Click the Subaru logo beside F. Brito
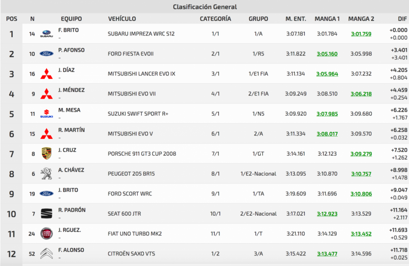This screenshot has width=409, height=266. (x=46, y=34)
